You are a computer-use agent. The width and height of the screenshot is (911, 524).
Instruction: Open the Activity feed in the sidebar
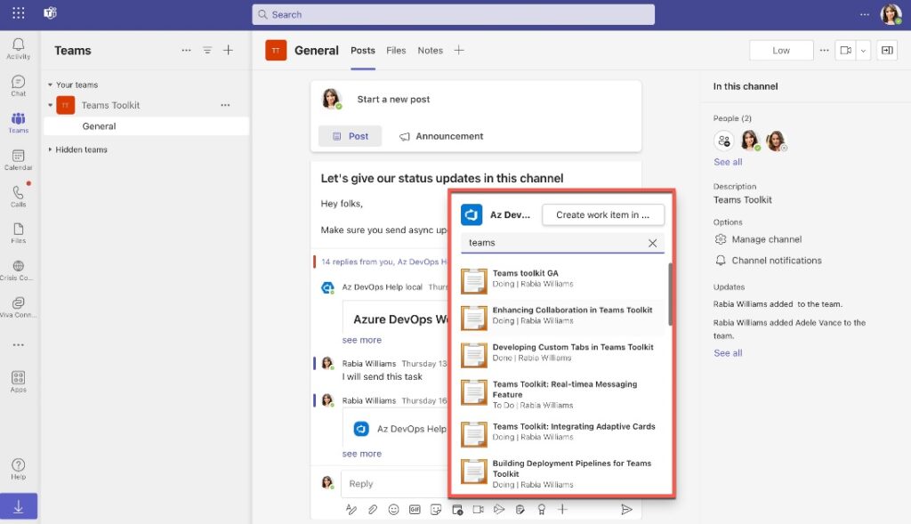click(x=18, y=46)
